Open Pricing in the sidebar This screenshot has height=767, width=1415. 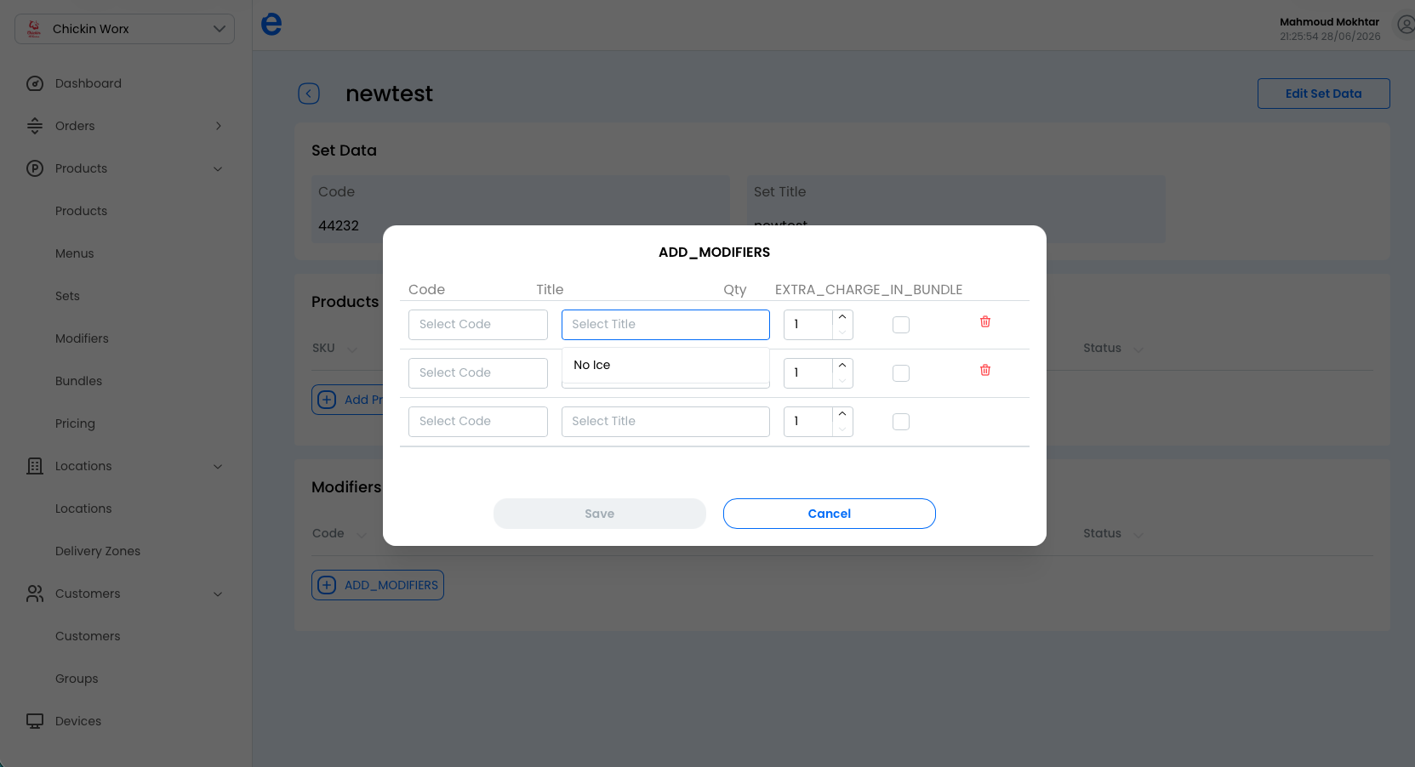tap(75, 423)
